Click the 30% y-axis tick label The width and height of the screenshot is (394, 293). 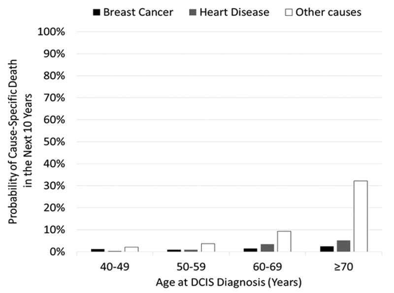coord(54,186)
